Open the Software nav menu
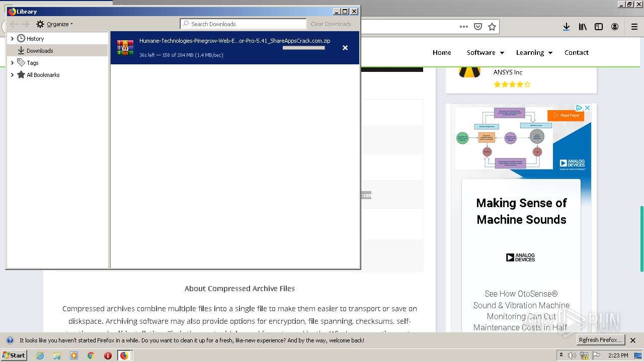This screenshot has width=644, height=362. pyautogui.click(x=481, y=52)
